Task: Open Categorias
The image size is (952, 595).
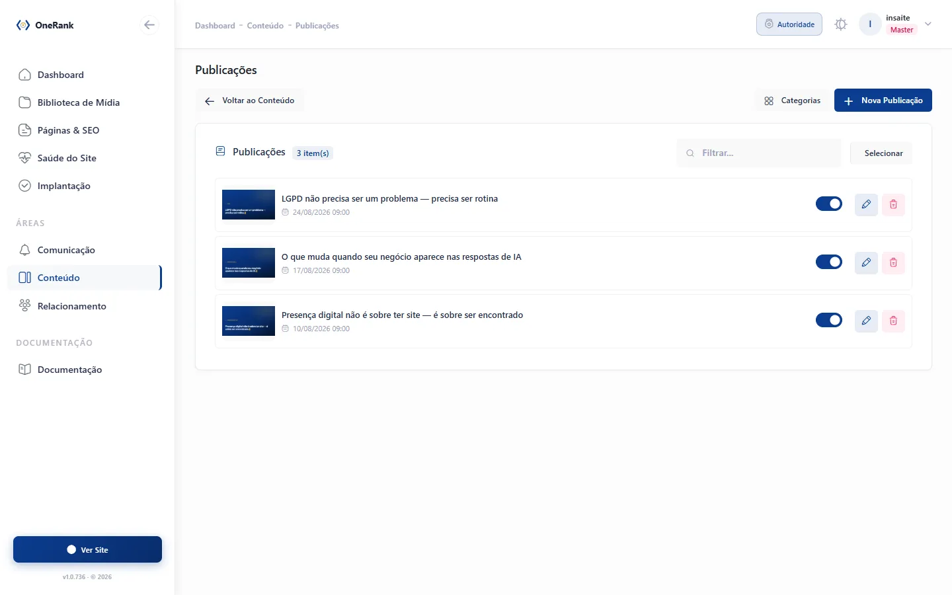Action: coord(792,100)
